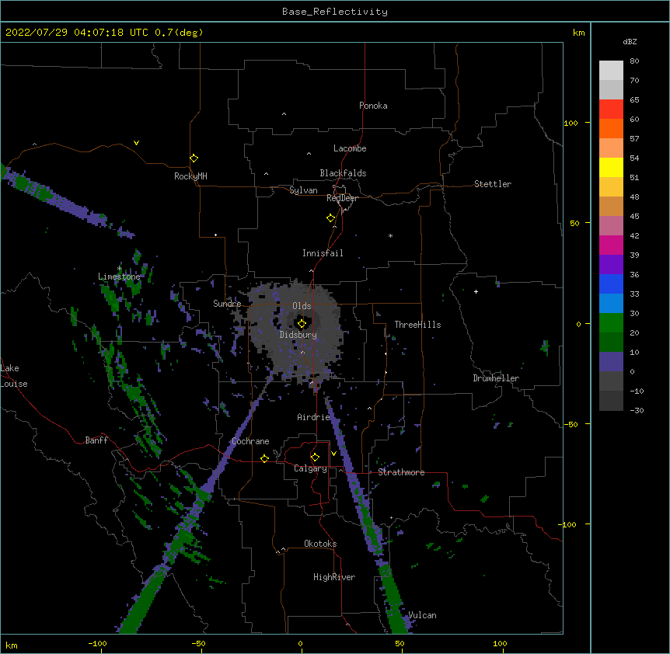Click the Strathmore label
670x654 pixels.
401,472
